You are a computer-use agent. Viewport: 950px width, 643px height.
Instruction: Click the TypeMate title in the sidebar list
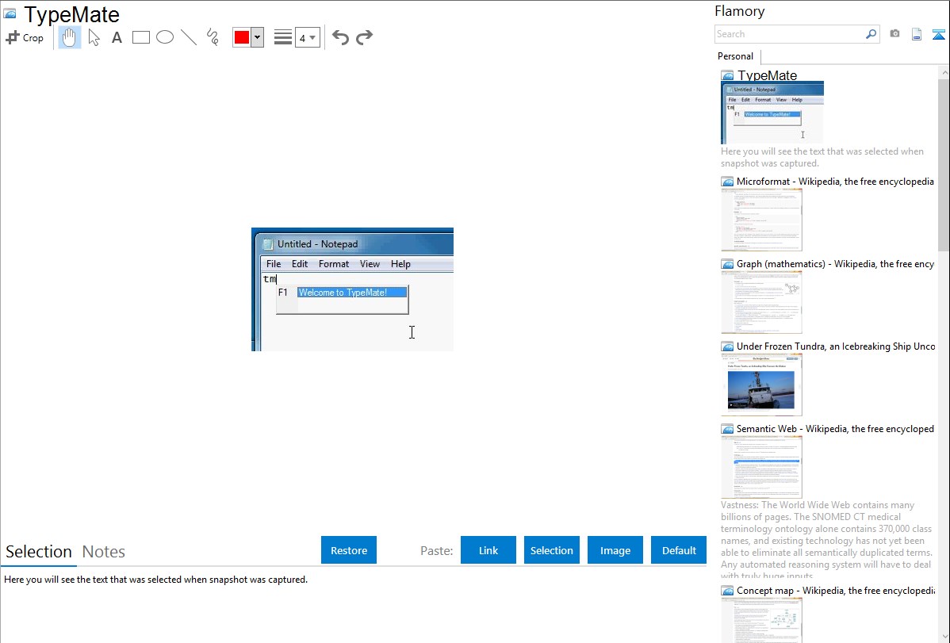pyautogui.click(x=767, y=75)
